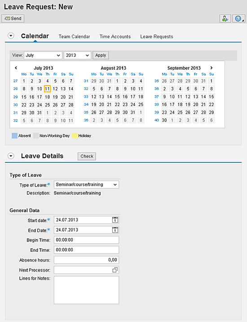Select July 11 in the calendar

point(48,89)
